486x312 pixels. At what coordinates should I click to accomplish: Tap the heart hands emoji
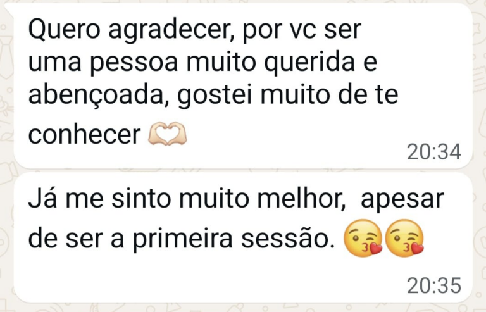coord(167,134)
